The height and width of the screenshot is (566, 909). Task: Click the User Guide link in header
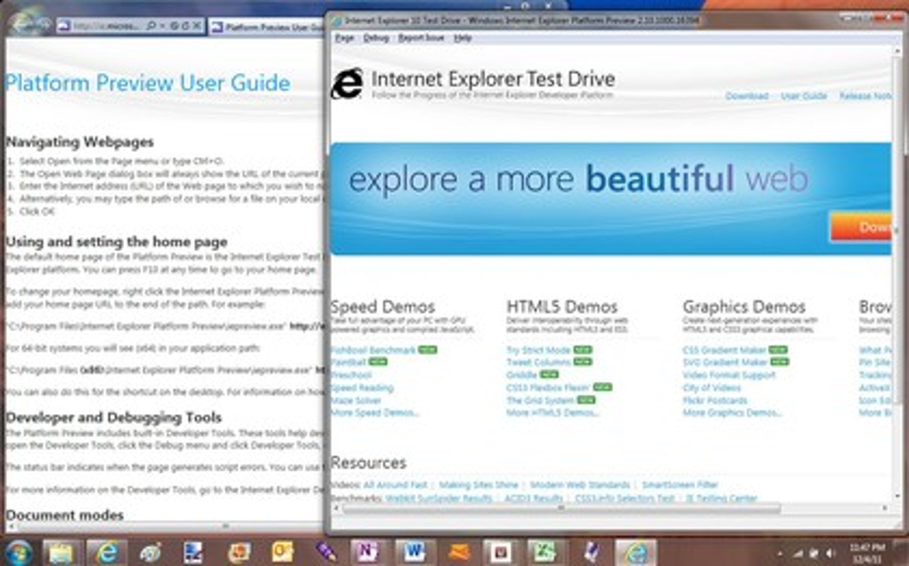coord(804,96)
